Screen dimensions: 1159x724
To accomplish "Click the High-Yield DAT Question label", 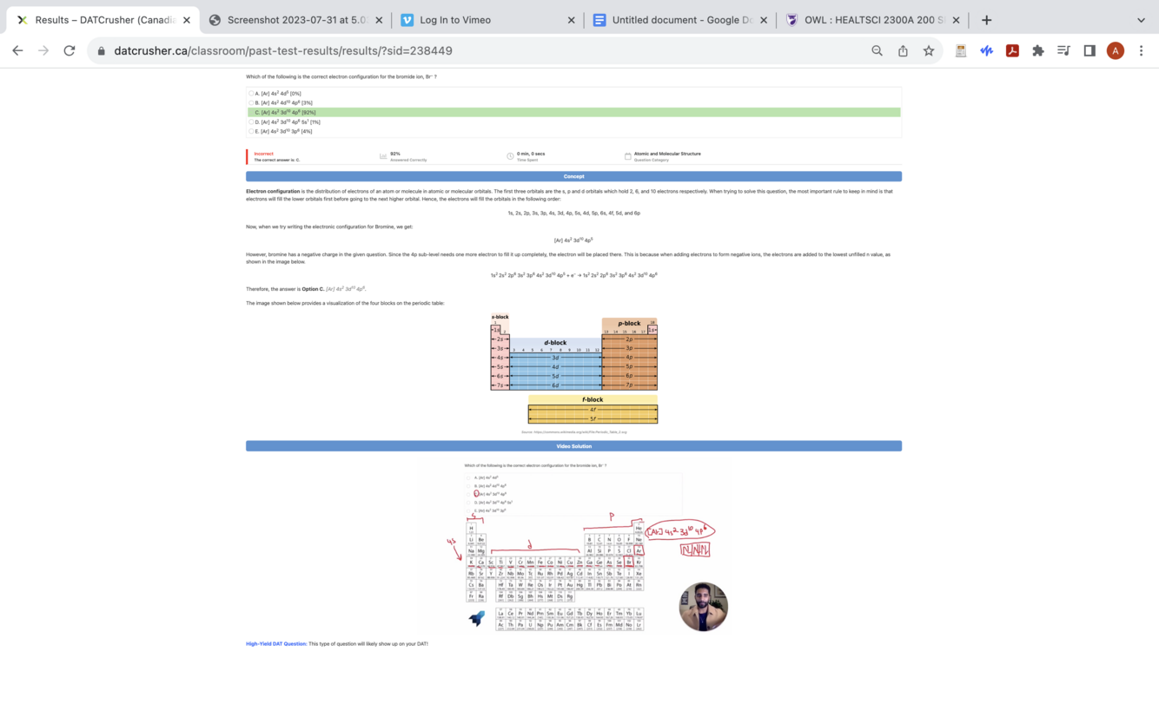I will coord(276,644).
